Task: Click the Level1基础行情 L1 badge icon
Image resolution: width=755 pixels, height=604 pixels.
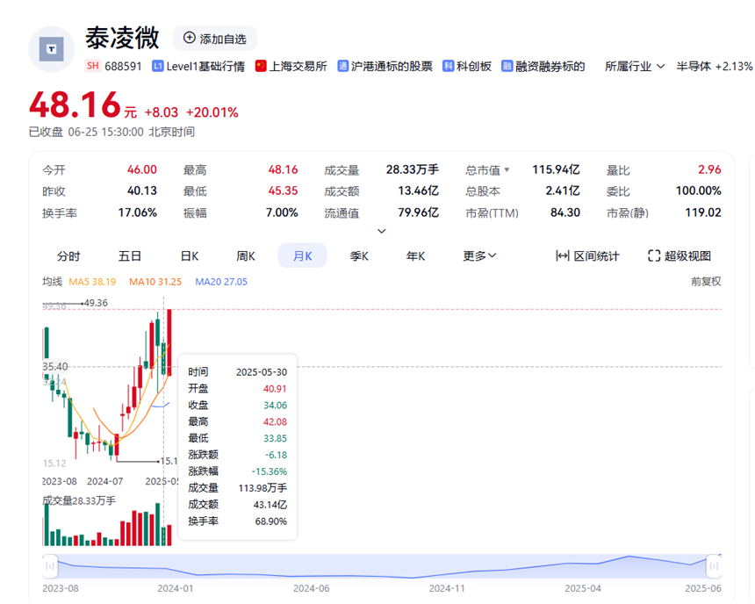Action: 157,66
